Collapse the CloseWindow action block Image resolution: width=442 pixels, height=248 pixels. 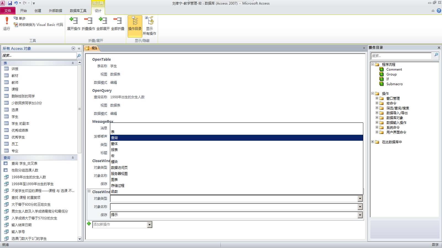pyautogui.click(x=89, y=191)
